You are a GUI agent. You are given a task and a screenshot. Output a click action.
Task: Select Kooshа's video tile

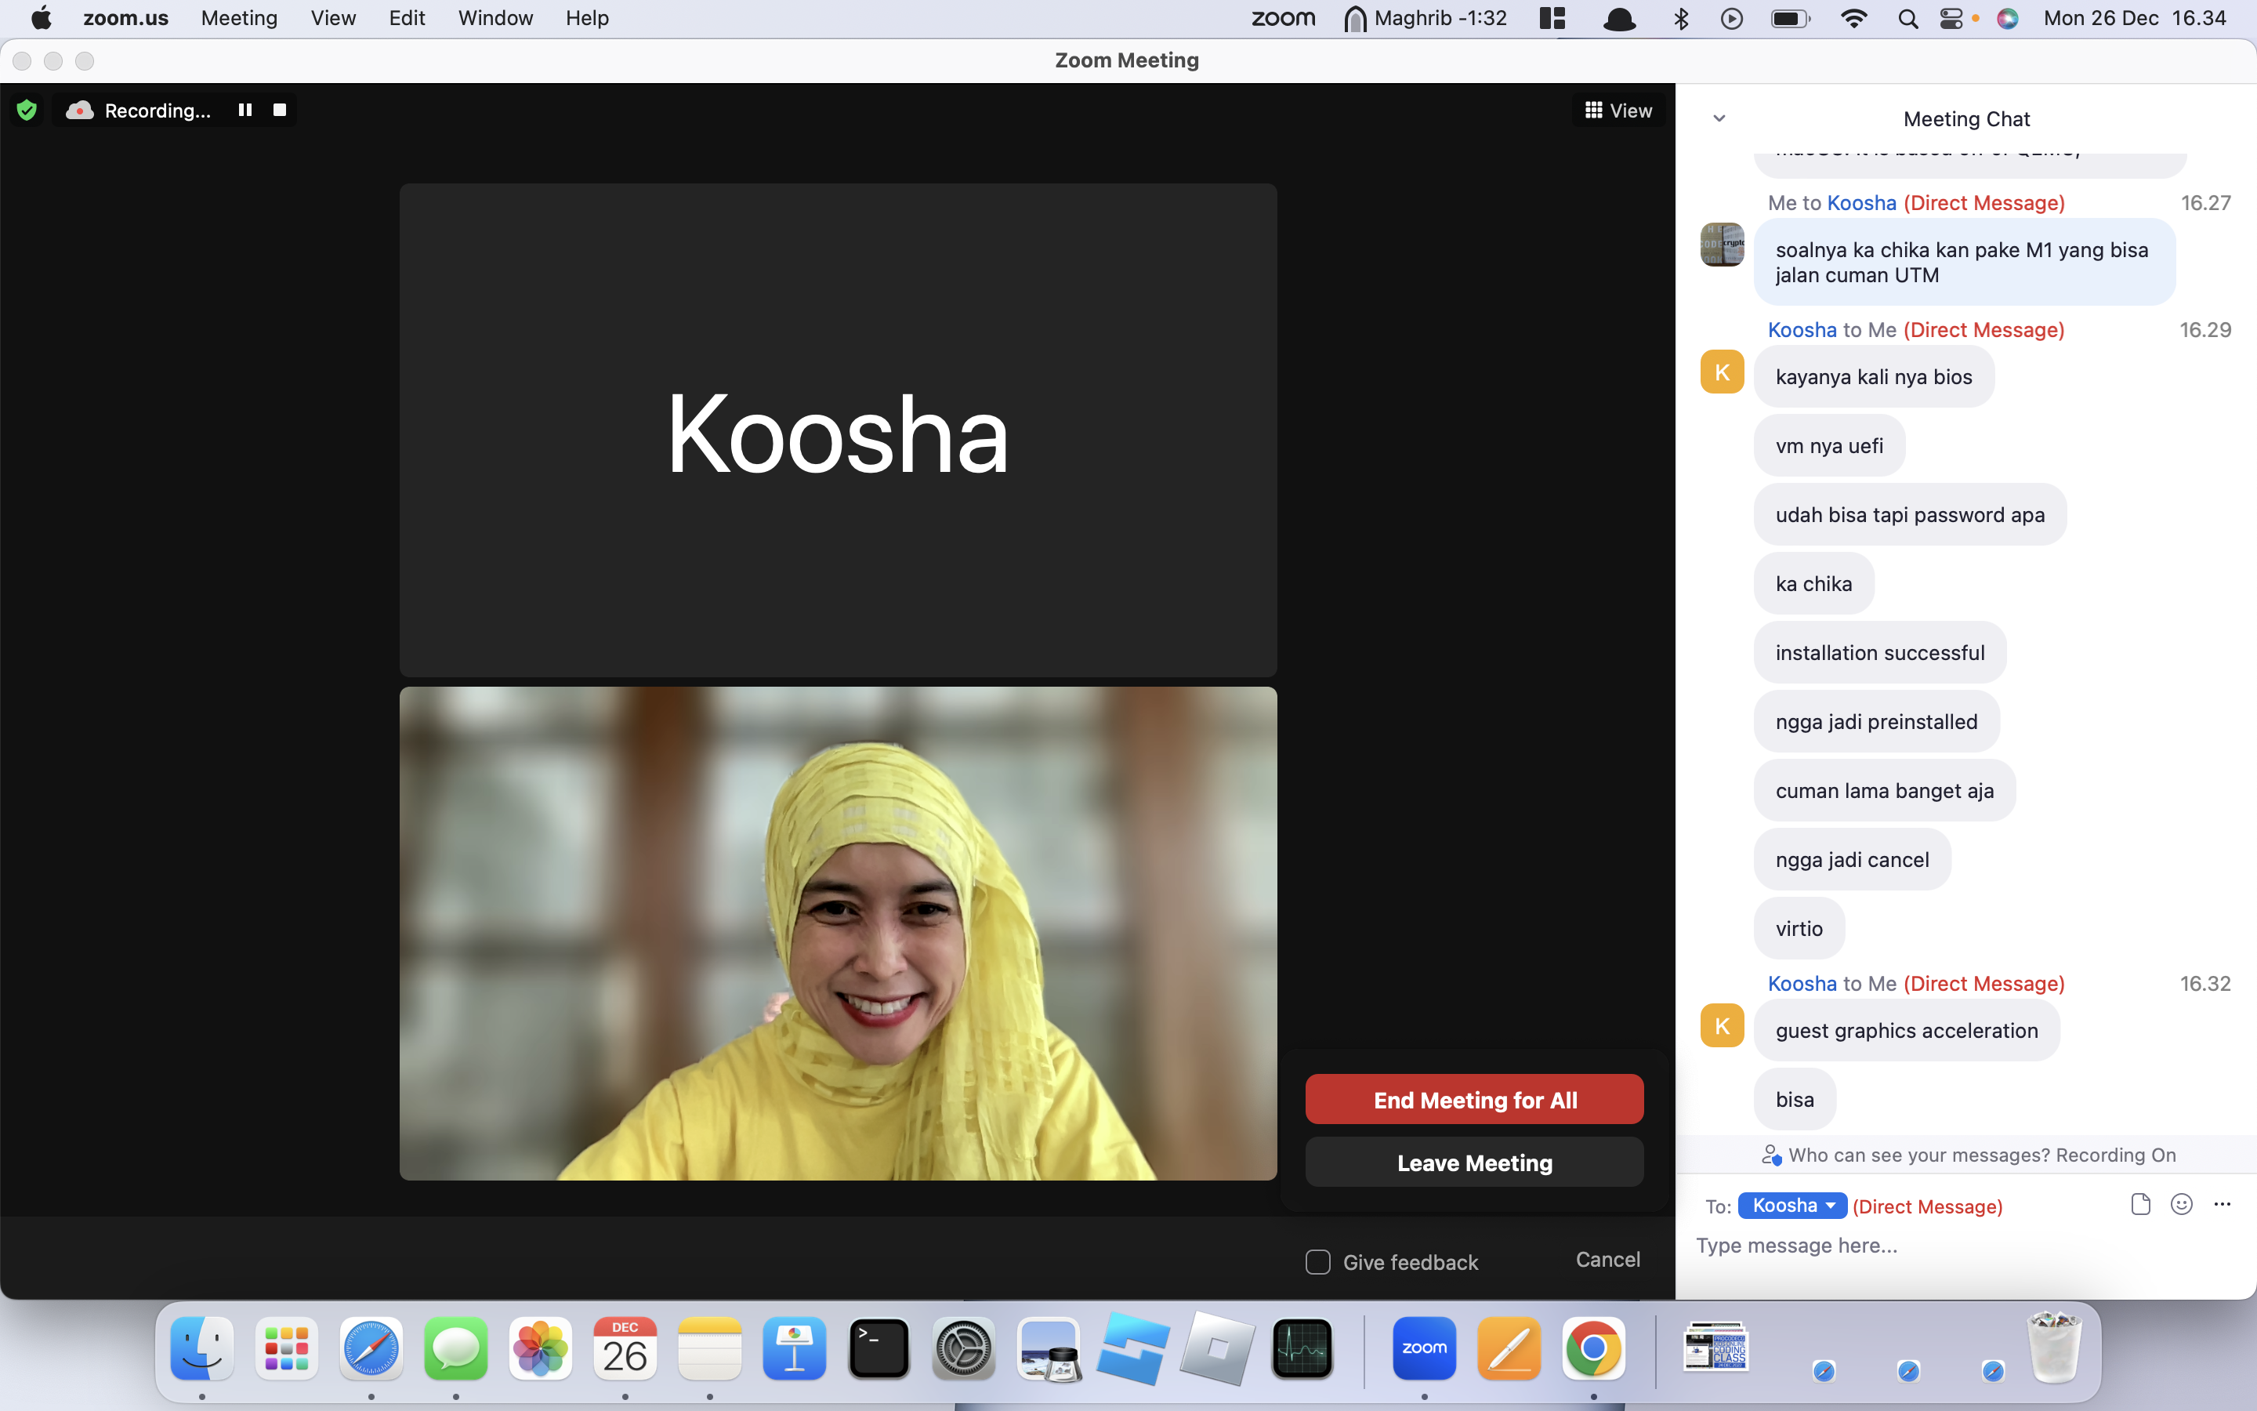point(838,430)
